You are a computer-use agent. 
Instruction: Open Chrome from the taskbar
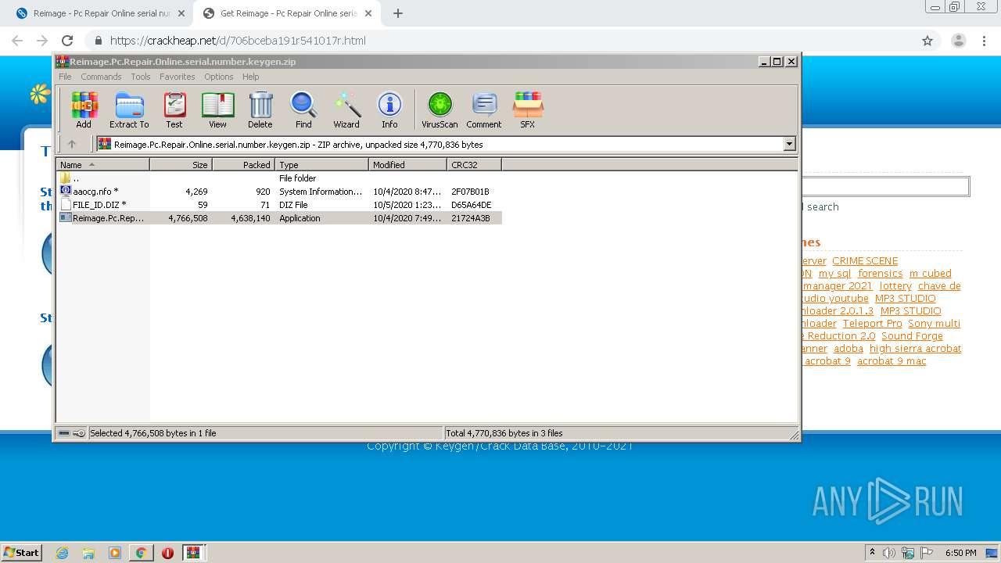coord(141,553)
